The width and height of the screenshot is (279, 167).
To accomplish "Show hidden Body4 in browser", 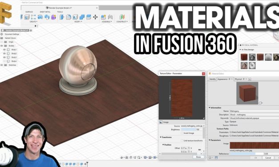I will (4, 61).
